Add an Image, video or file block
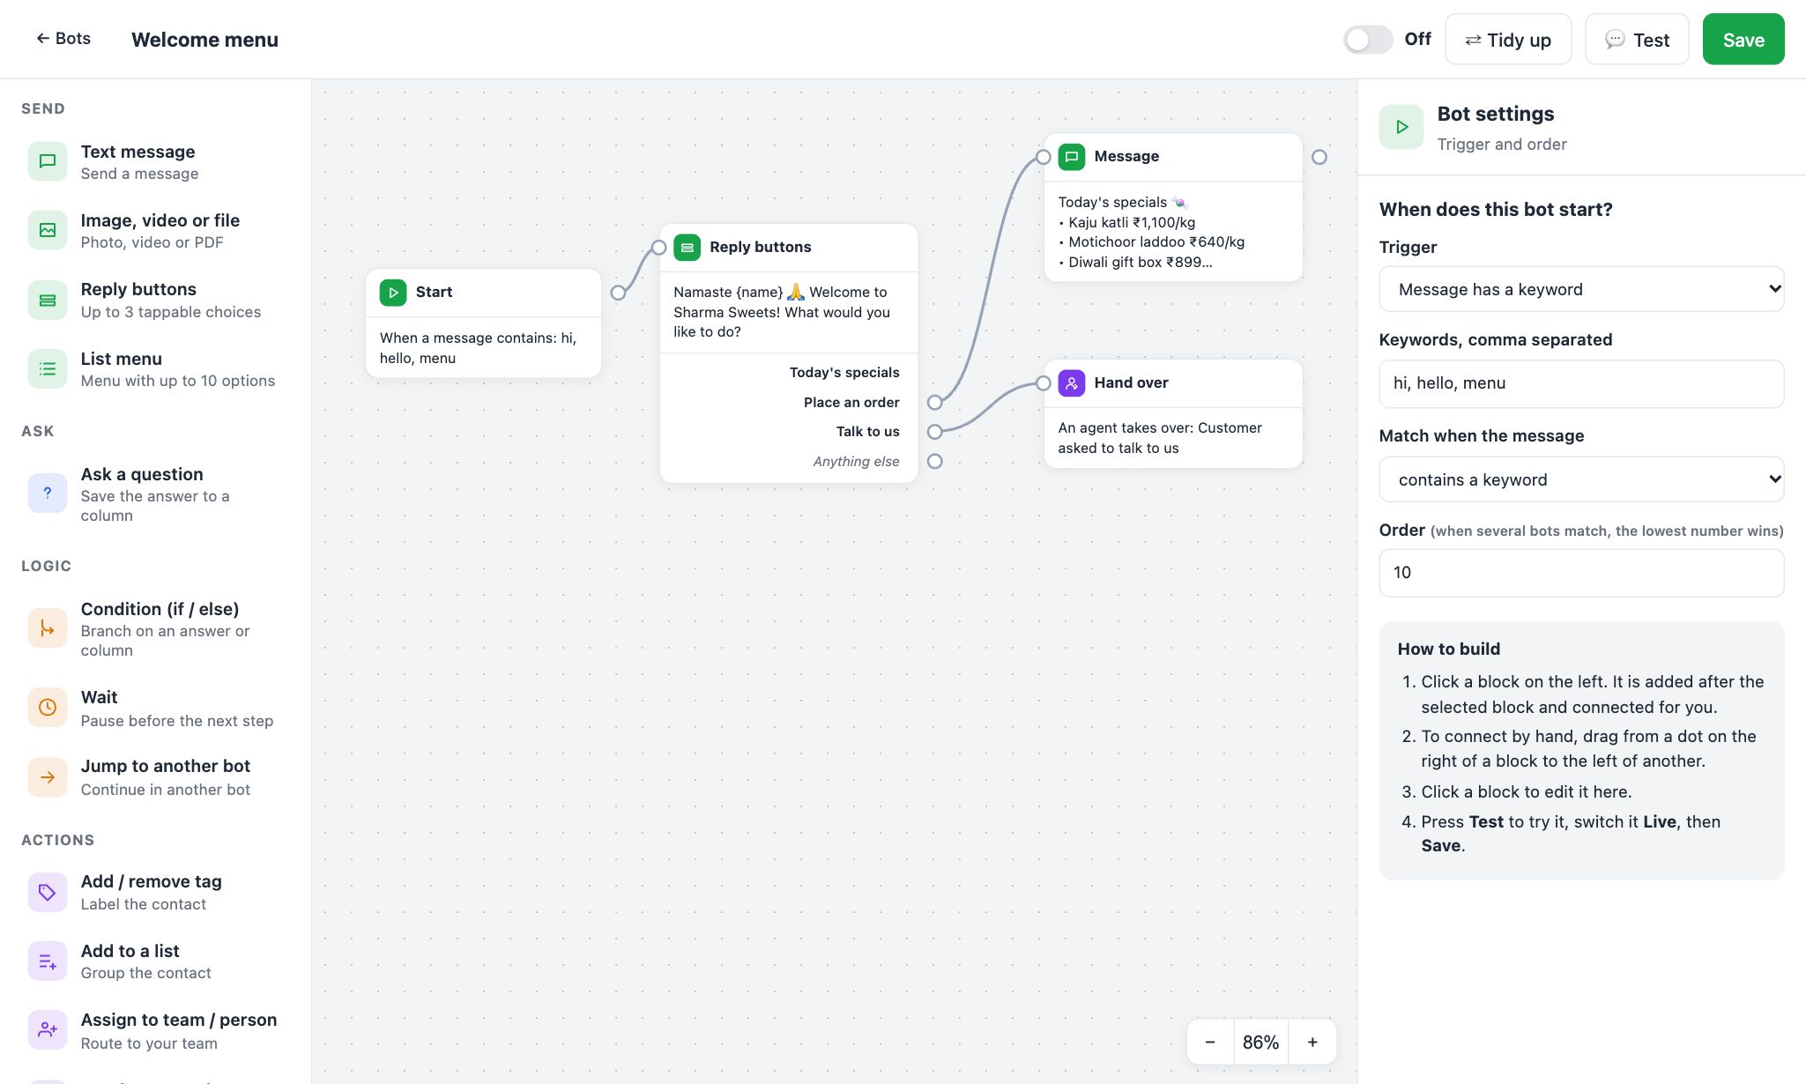Image resolution: width=1806 pixels, height=1084 pixels. pos(155,231)
